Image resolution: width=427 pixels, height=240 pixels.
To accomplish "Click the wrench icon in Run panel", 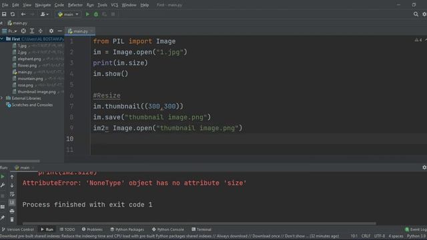I will [3, 185].
